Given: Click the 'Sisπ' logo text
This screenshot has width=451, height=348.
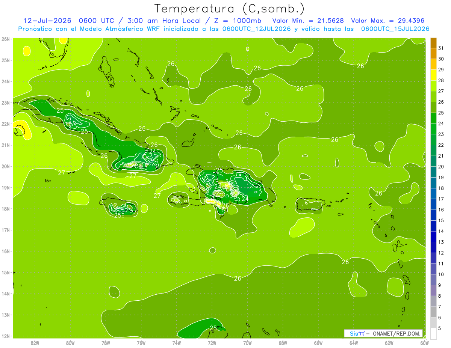Looking at the screenshot, I should pos(357,333).
